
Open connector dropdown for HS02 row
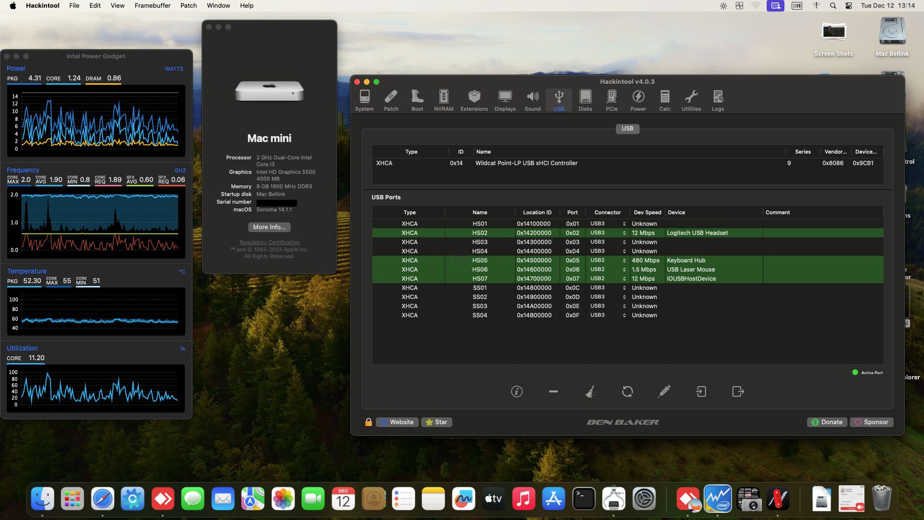(x=608, y=233)
